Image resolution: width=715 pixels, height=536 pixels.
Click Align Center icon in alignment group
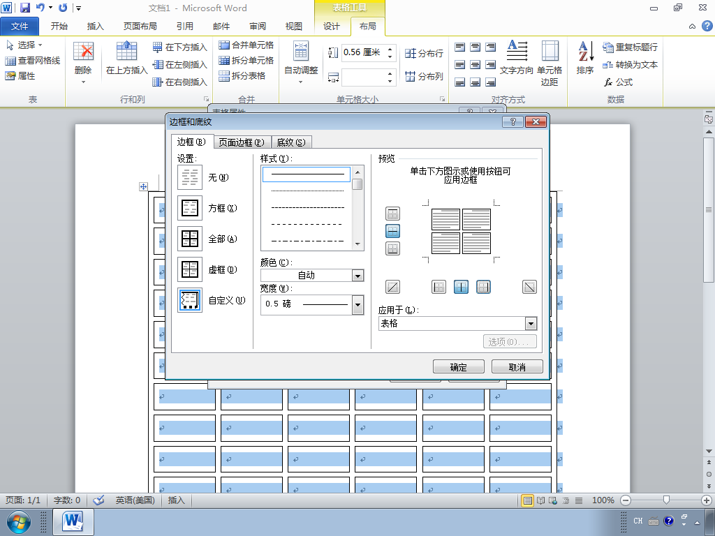coord(475,65)
